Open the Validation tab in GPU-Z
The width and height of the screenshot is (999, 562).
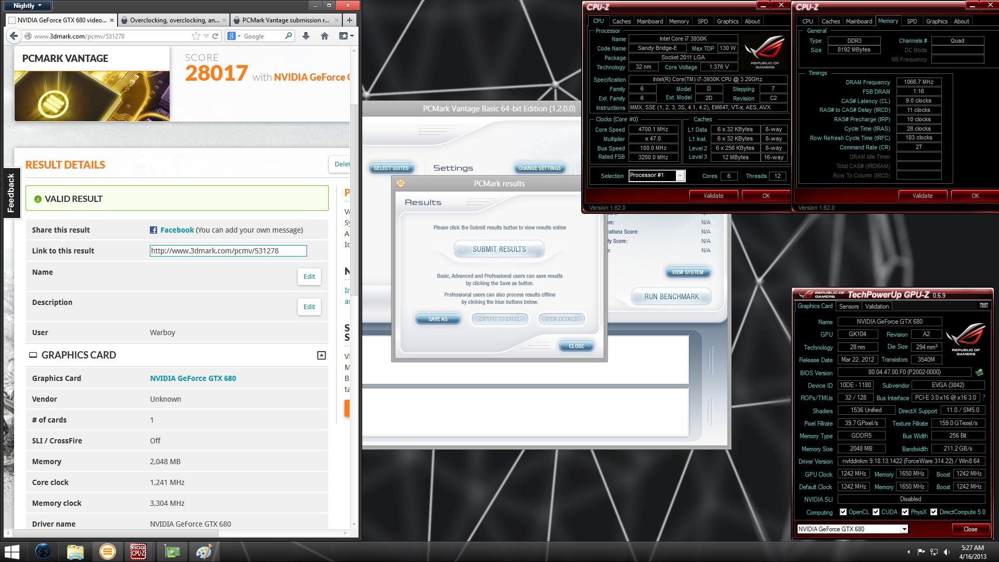(877, 306)
